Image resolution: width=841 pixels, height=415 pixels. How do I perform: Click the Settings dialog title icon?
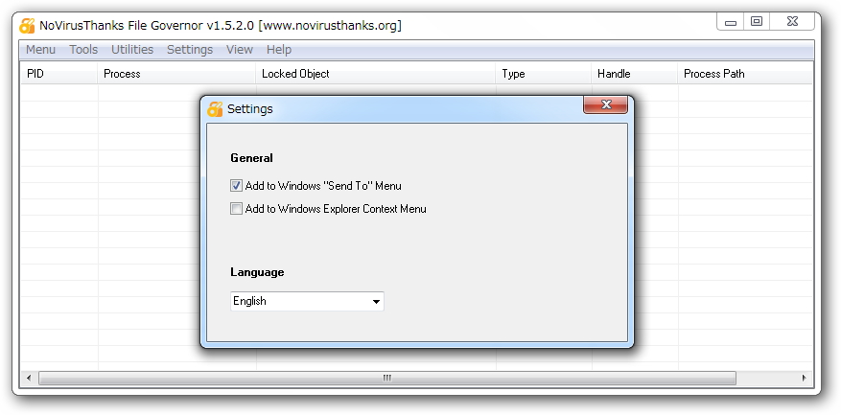point(215,109)
